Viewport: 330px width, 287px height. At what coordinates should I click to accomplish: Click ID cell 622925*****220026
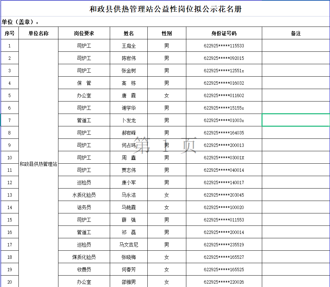pyautogui.click(x=224, y=282)
